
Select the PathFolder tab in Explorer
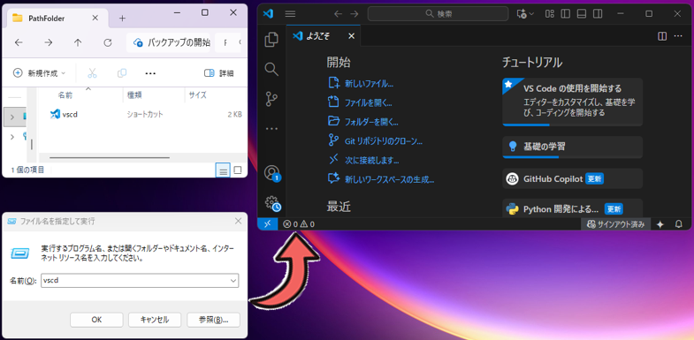click(57, 19)
